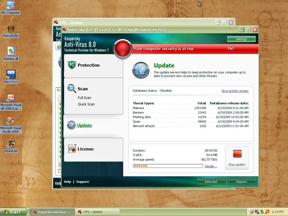Image resolution: width=288 pixels, height=216 pixels.
Task: Click the green tray icon beside Kaspersky
Action: pos(262,212)
